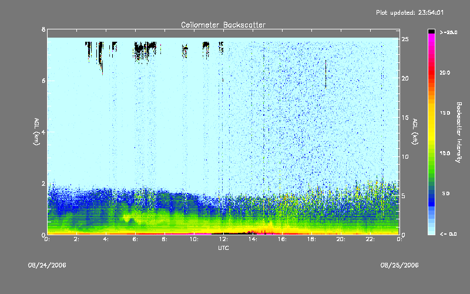The width and height of the screenshot is (470, 294).
Task: Click the "20.0" colorbar value
Action: click(445, 72)
